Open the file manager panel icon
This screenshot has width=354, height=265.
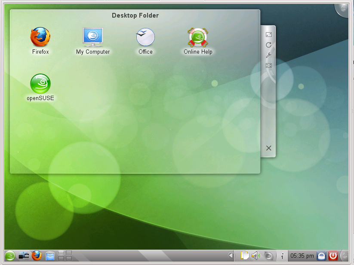click(x=50, y=256)
